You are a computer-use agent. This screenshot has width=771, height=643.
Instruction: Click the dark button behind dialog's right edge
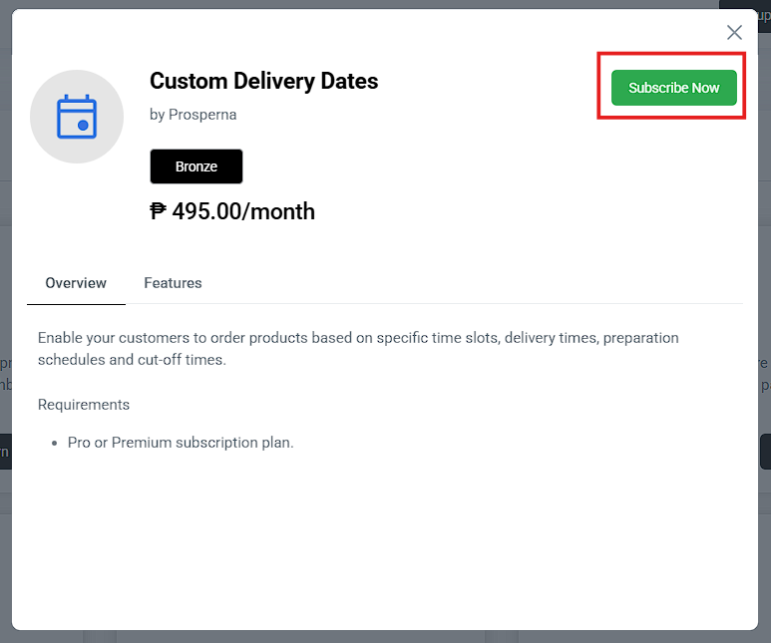pos(765,451)
